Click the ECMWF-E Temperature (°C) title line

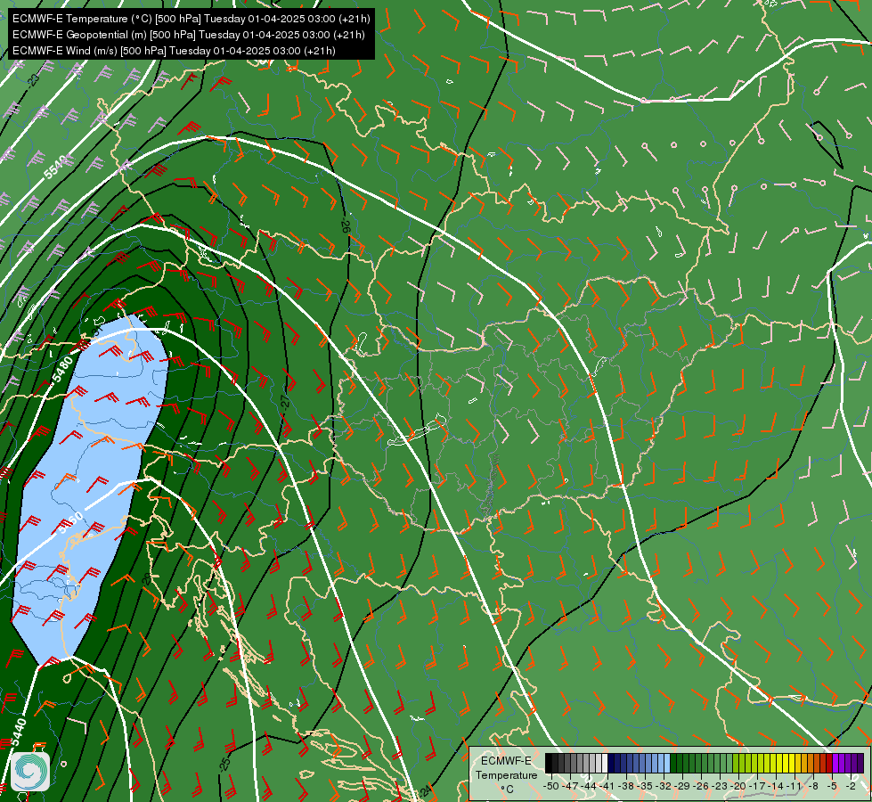point(191,19)
